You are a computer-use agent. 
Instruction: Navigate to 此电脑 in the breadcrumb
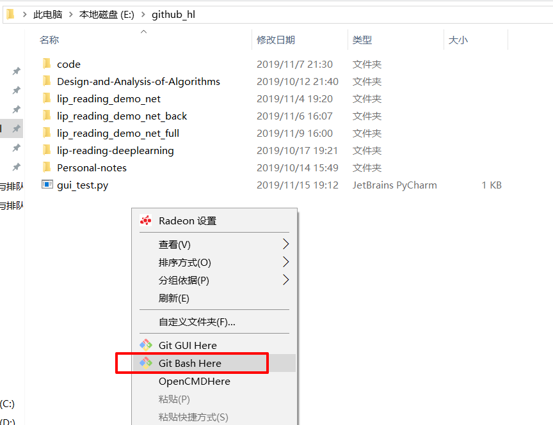[x=47, y=15]
